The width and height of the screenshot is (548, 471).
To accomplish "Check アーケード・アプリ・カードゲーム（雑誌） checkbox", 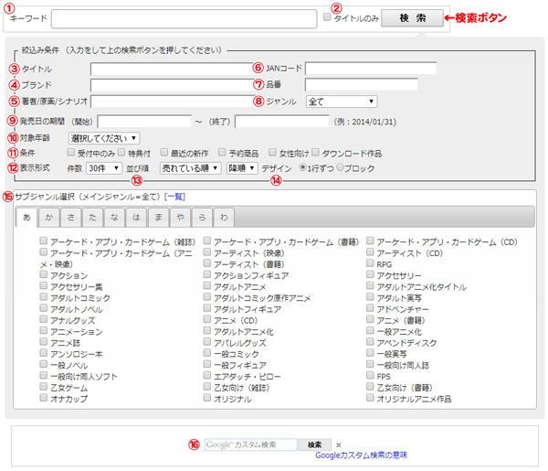I will (x=43, y=241).
